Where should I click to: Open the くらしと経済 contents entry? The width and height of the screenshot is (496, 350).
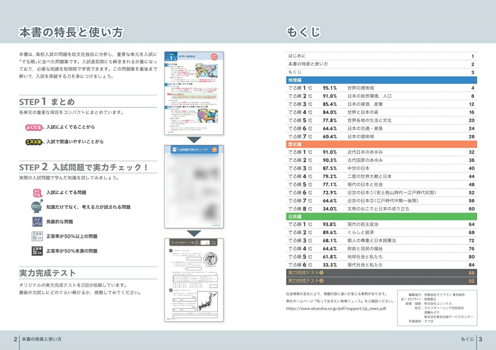[x=361, y=233]
